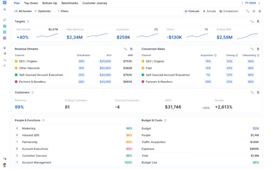Click the Retention value 99%
Viewport: 271px width, 169px height.
(x=19, y=107)
